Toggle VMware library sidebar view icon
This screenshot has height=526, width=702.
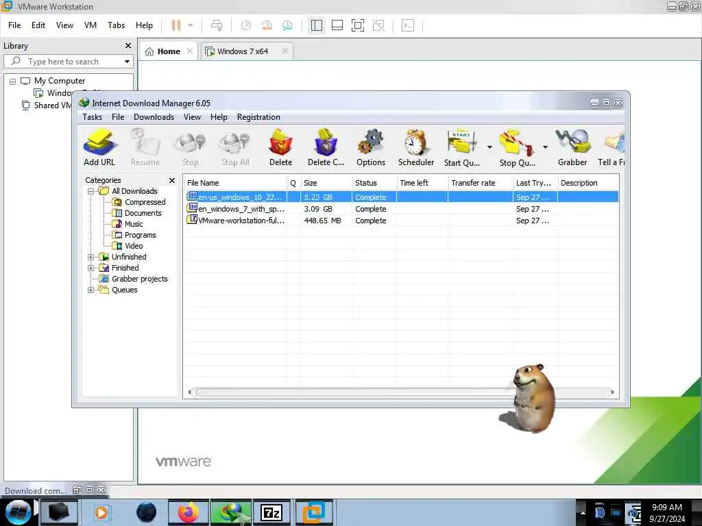pos(317,25)
